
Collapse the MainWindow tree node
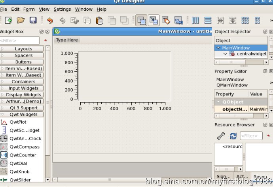coord(218,48)
